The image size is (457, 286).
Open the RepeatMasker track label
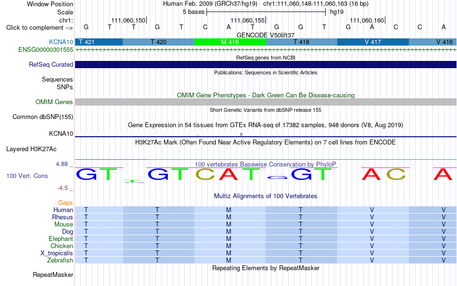53,274
